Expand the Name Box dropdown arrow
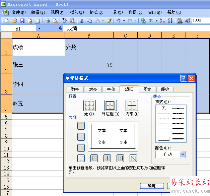The image size is (210, 196). click(x=39, y=28)
